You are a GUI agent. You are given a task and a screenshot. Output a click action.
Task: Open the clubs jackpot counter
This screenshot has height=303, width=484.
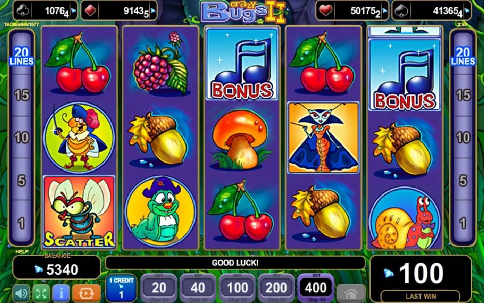click(45, 11)
